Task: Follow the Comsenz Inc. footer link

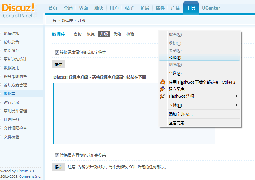Action: (30, 176)
